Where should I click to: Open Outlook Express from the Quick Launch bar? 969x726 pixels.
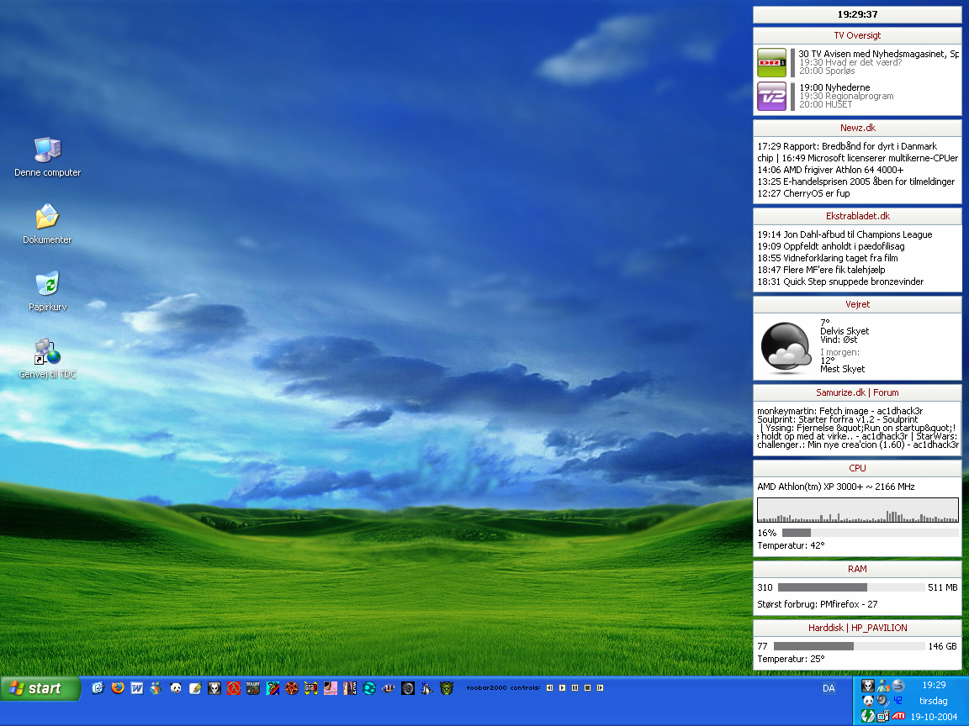coord(98,687)
